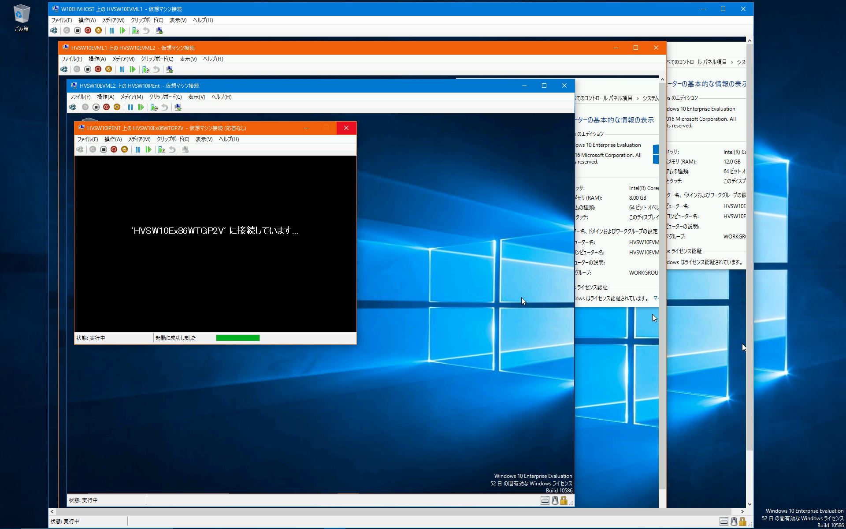
Task: Click Reset icon in HVSW10EVML2 window toolbar
Action: tap(133, 69)
